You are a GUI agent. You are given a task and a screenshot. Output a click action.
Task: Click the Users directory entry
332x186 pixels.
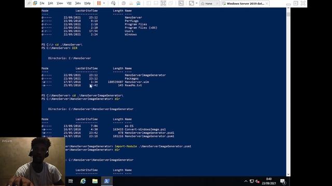click(x=129, y=31)
